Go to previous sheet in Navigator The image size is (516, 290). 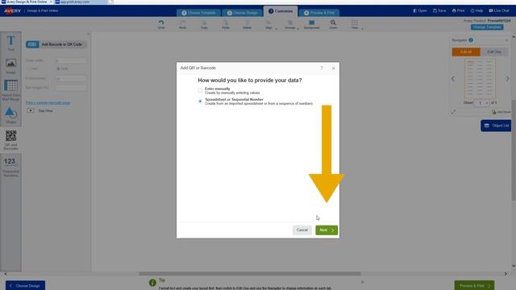coord(453,79)
